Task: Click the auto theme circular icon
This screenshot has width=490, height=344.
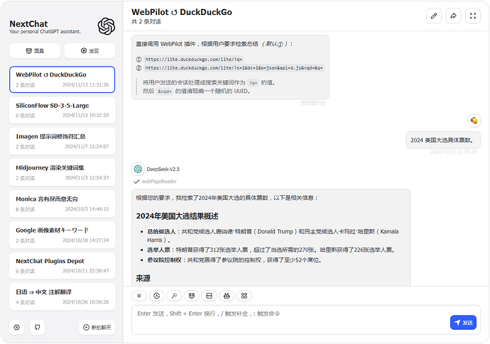Action: pyautogui.click(x=156, y=296)
